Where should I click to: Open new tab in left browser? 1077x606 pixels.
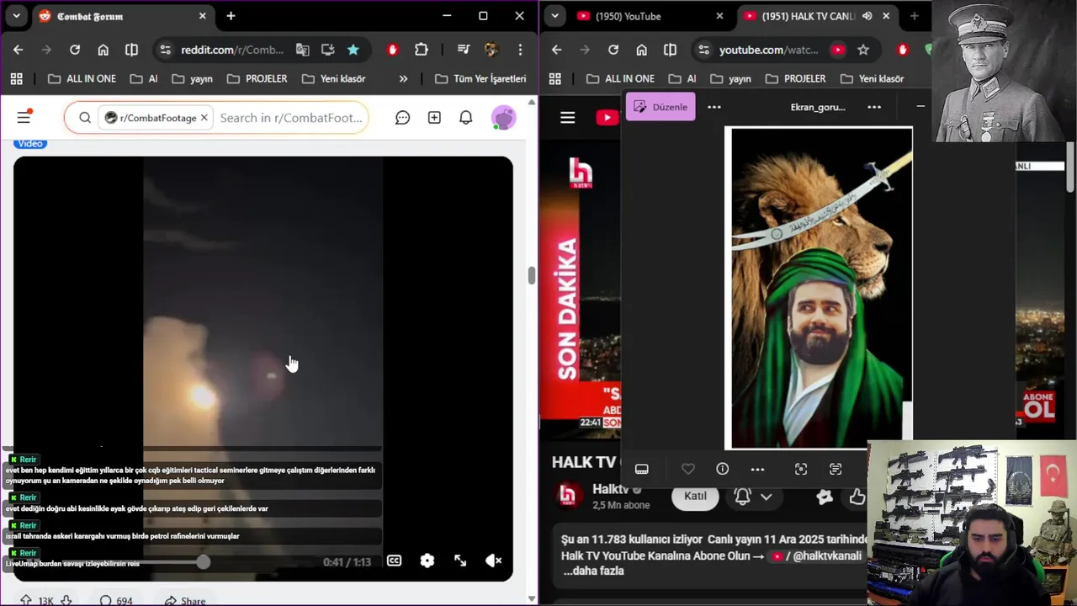coord(231,16)
